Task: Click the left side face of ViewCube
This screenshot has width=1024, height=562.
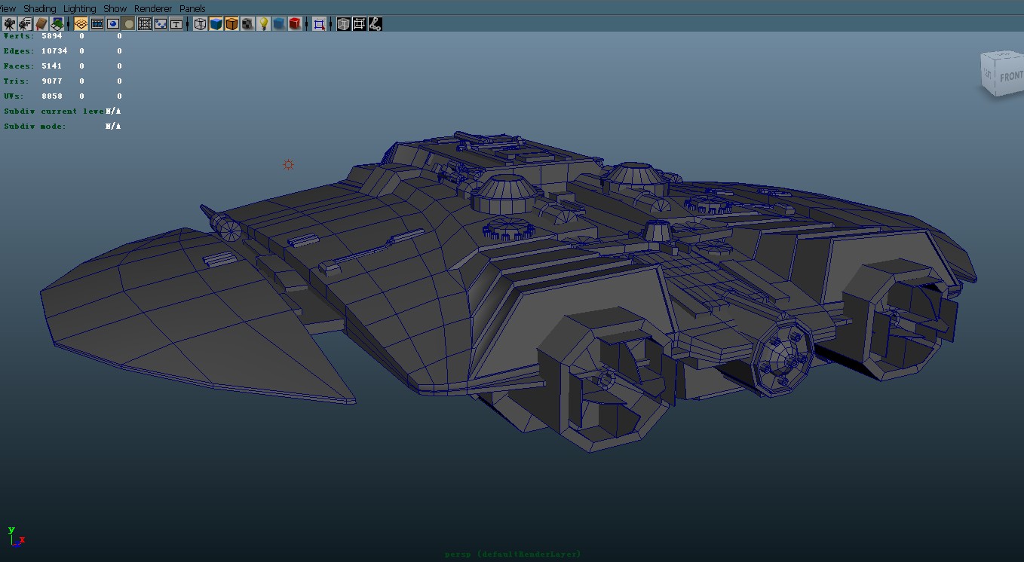Action: pos(988,75)
